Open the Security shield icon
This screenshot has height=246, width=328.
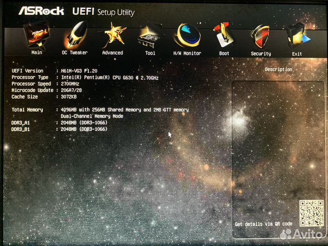pyautogui.click(x=261, y=36)
